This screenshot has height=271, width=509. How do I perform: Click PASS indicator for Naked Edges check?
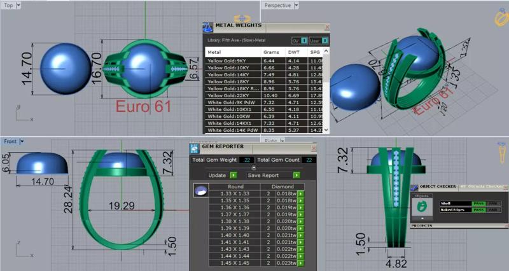(x=478, y=210)
